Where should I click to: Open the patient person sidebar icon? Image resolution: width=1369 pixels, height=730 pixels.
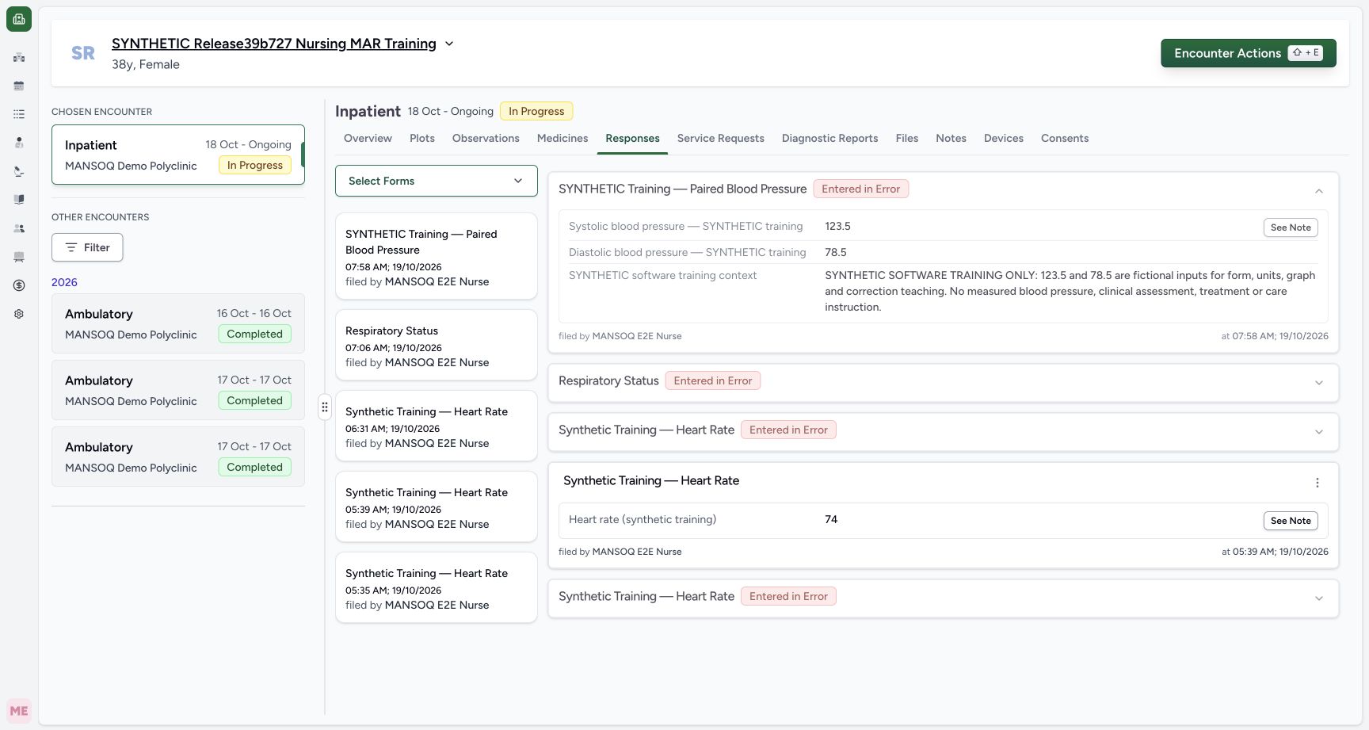19,143
